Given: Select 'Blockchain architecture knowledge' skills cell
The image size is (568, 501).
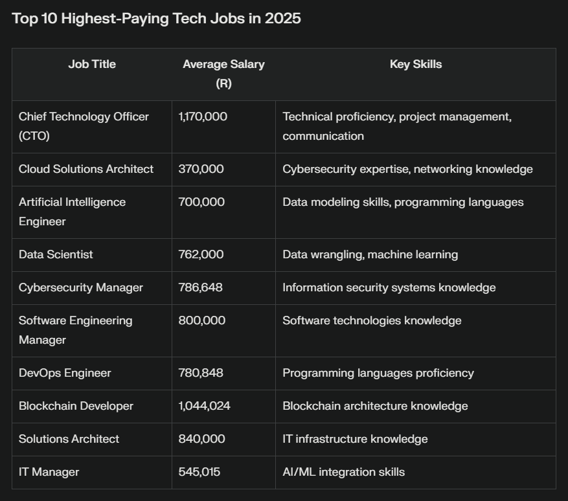Looking at the screenshot, I should click(375, 406).
